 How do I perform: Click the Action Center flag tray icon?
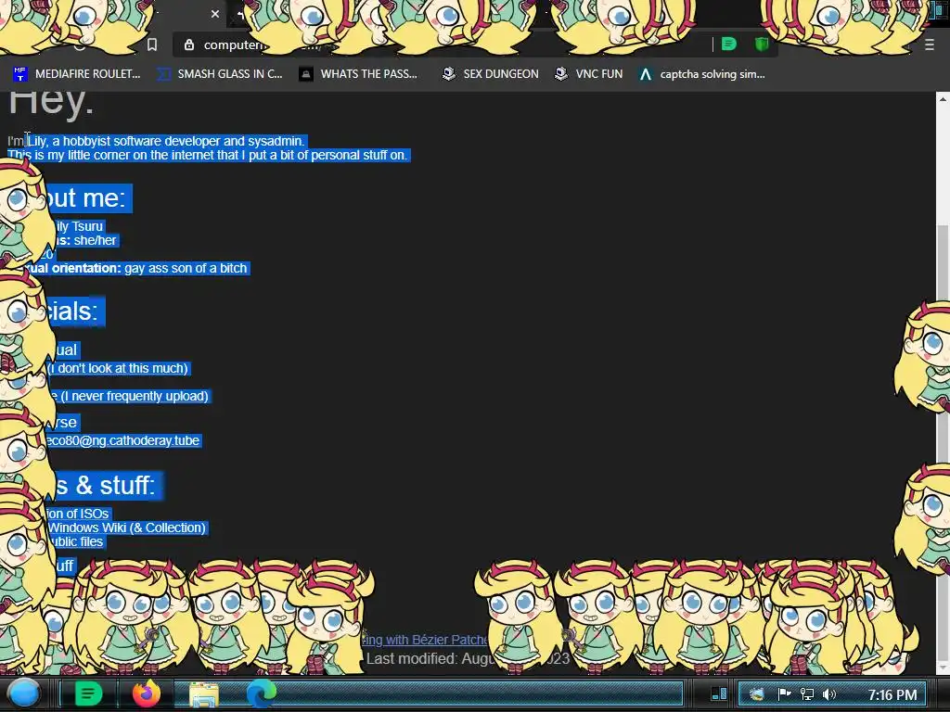pyautogui.click(x=784, y=693)
